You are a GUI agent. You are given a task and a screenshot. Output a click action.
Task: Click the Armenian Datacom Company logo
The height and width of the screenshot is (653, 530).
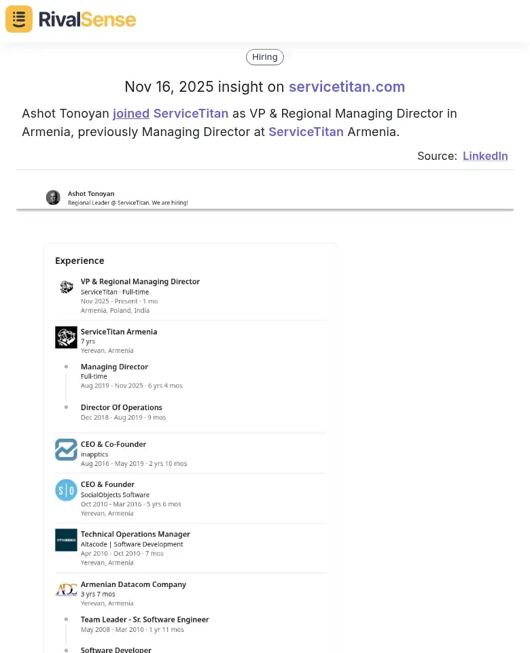(x=66, y=590)
